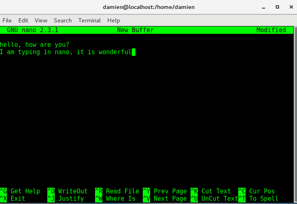Open the File menu
The image size is (297, 204).
[x=7, y=20]
